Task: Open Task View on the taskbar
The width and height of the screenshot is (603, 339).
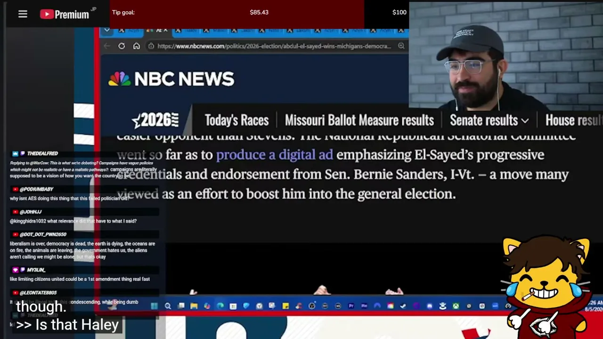Action: [x=181, y=306]
